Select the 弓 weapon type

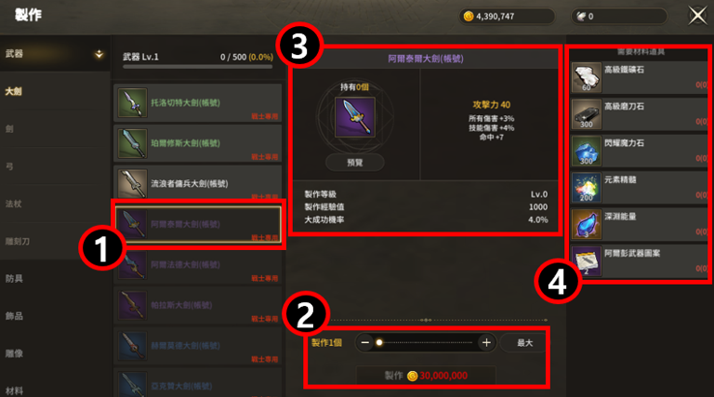coord(9,166)
